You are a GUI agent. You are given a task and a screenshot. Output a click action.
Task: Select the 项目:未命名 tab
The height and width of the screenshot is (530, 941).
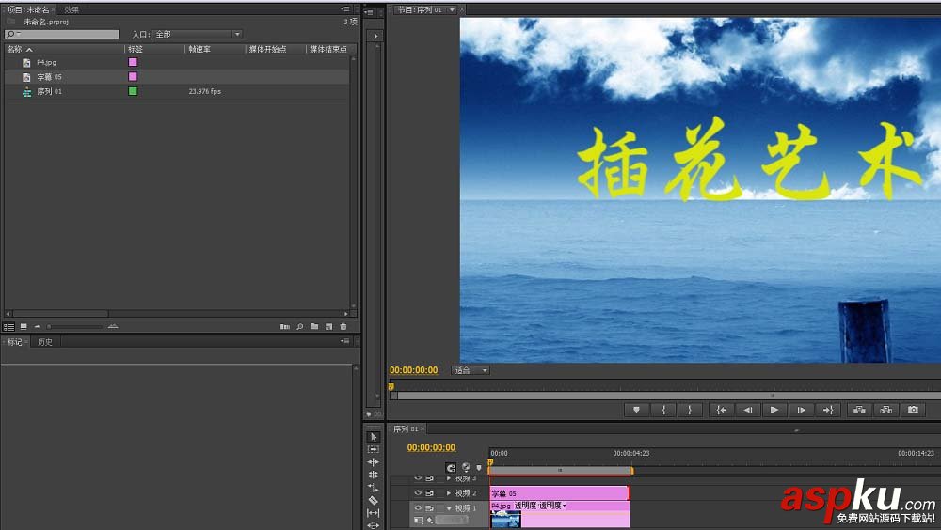click(x=27, y=9)
